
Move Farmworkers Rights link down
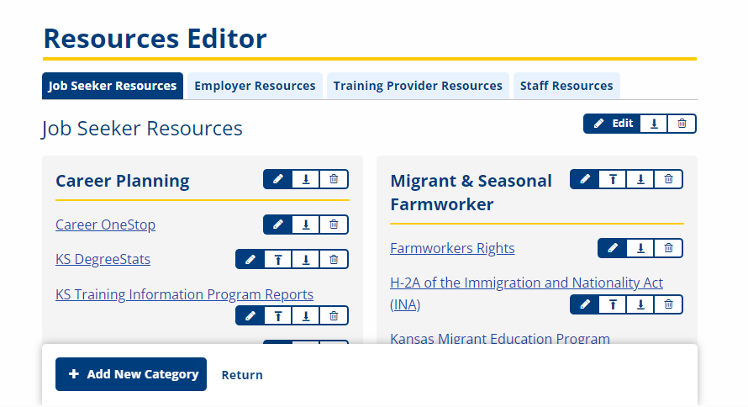click(x=640, y=248)
